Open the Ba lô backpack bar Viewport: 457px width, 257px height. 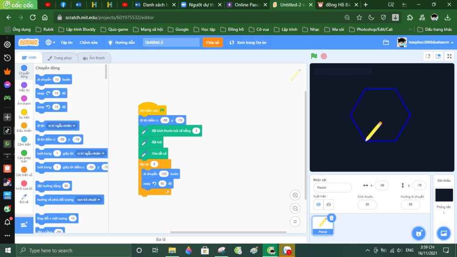coord(161,239)
